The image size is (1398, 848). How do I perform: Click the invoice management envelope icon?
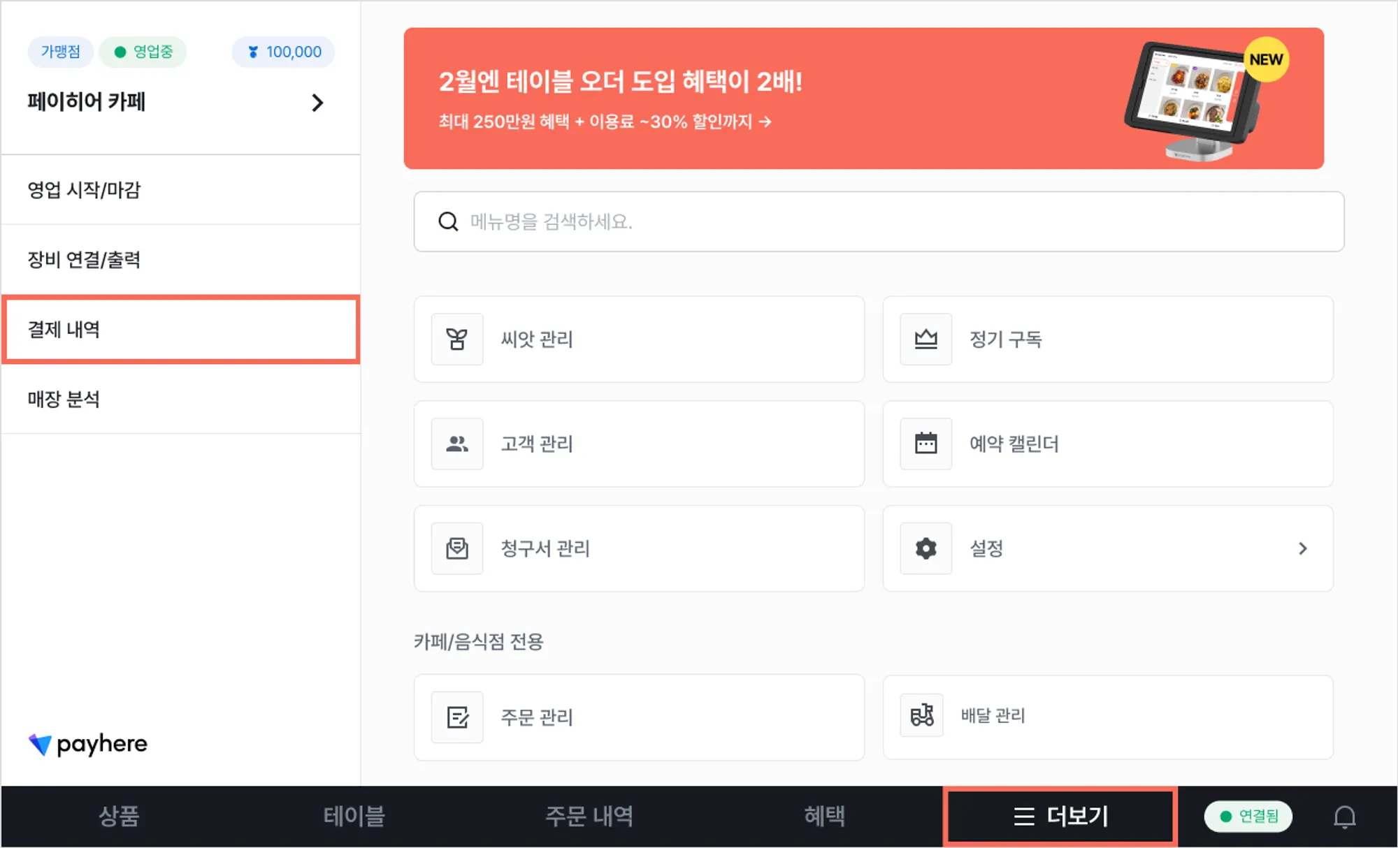click(457, 549)
